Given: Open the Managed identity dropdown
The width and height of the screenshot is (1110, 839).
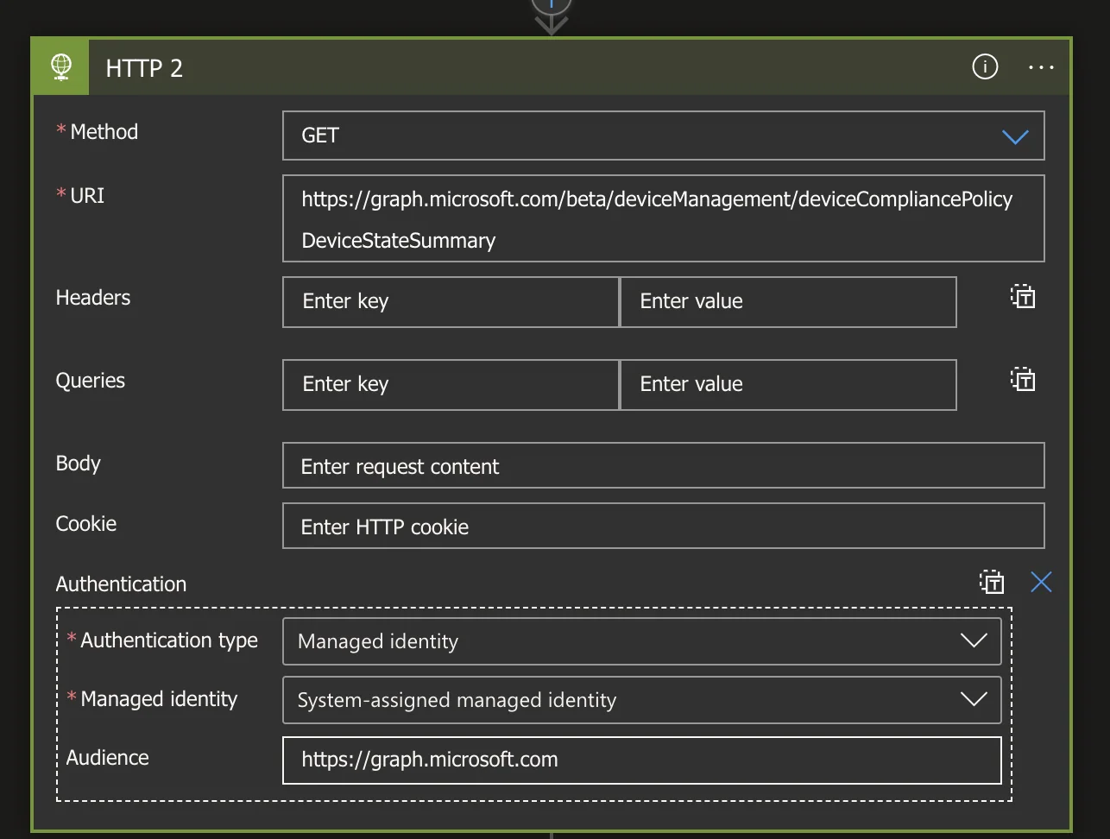Looking at the screenshot, I should pyautogui.click(x=641, y=700).
